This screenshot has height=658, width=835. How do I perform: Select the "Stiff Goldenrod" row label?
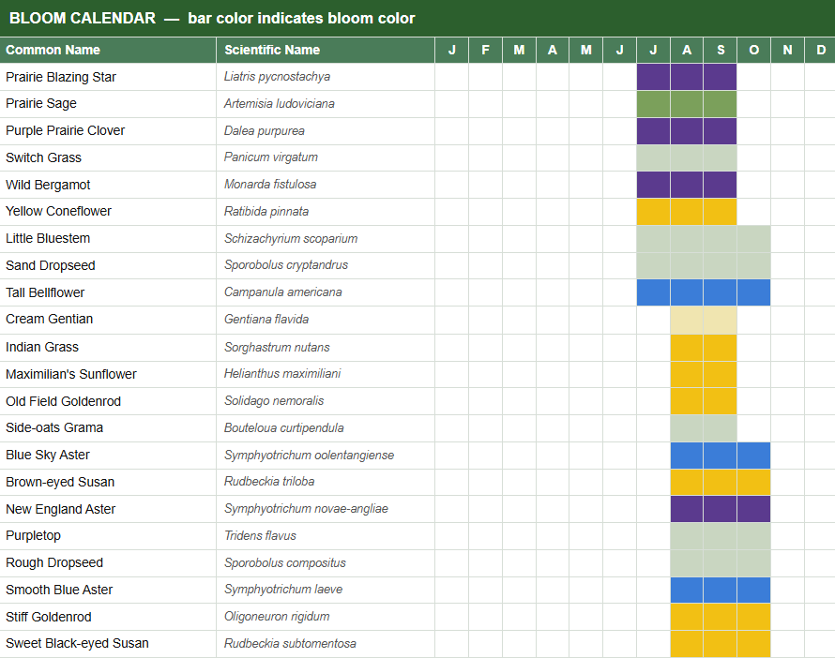point(49,618)
